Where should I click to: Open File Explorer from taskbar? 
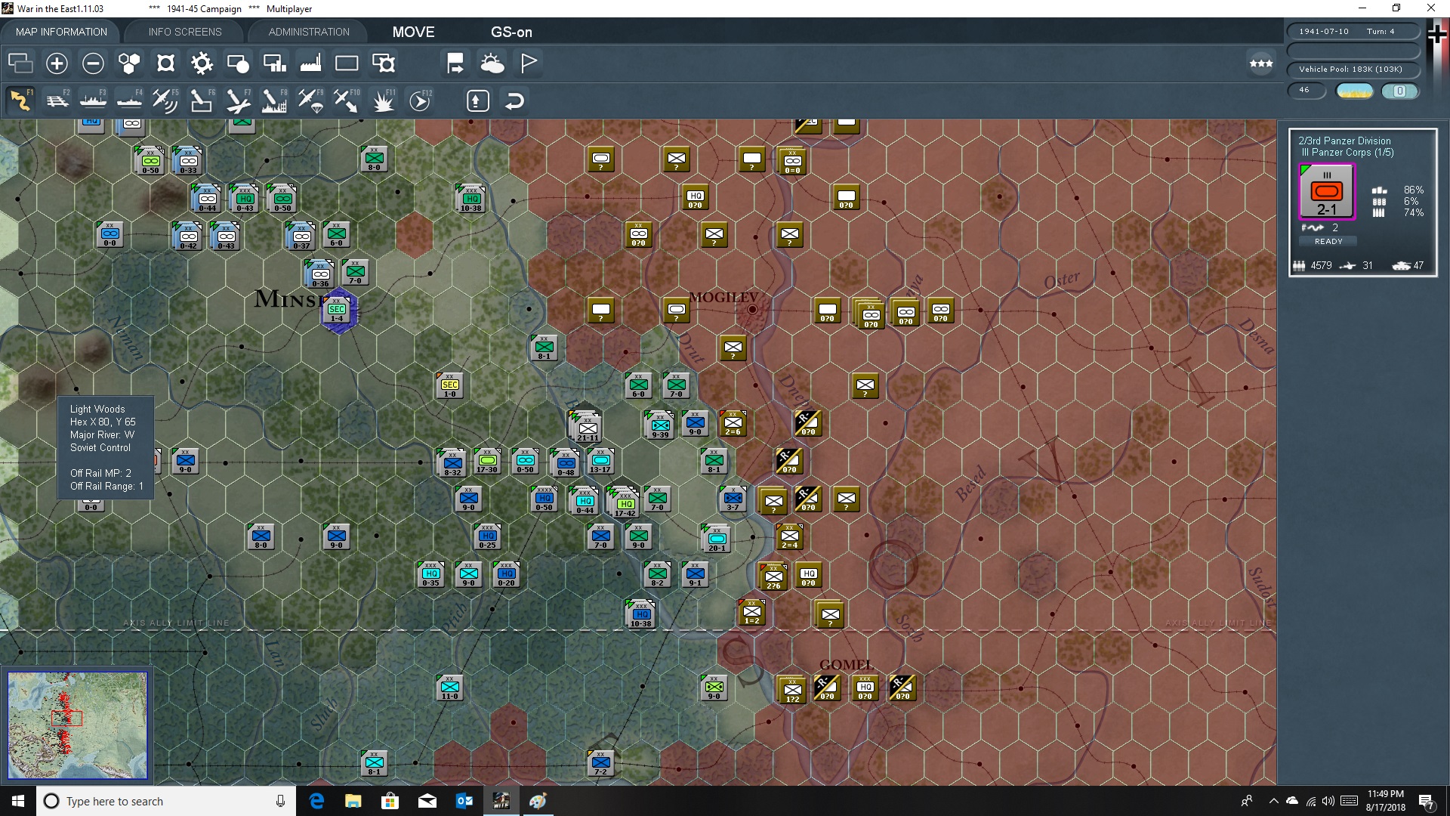point(353,801)
